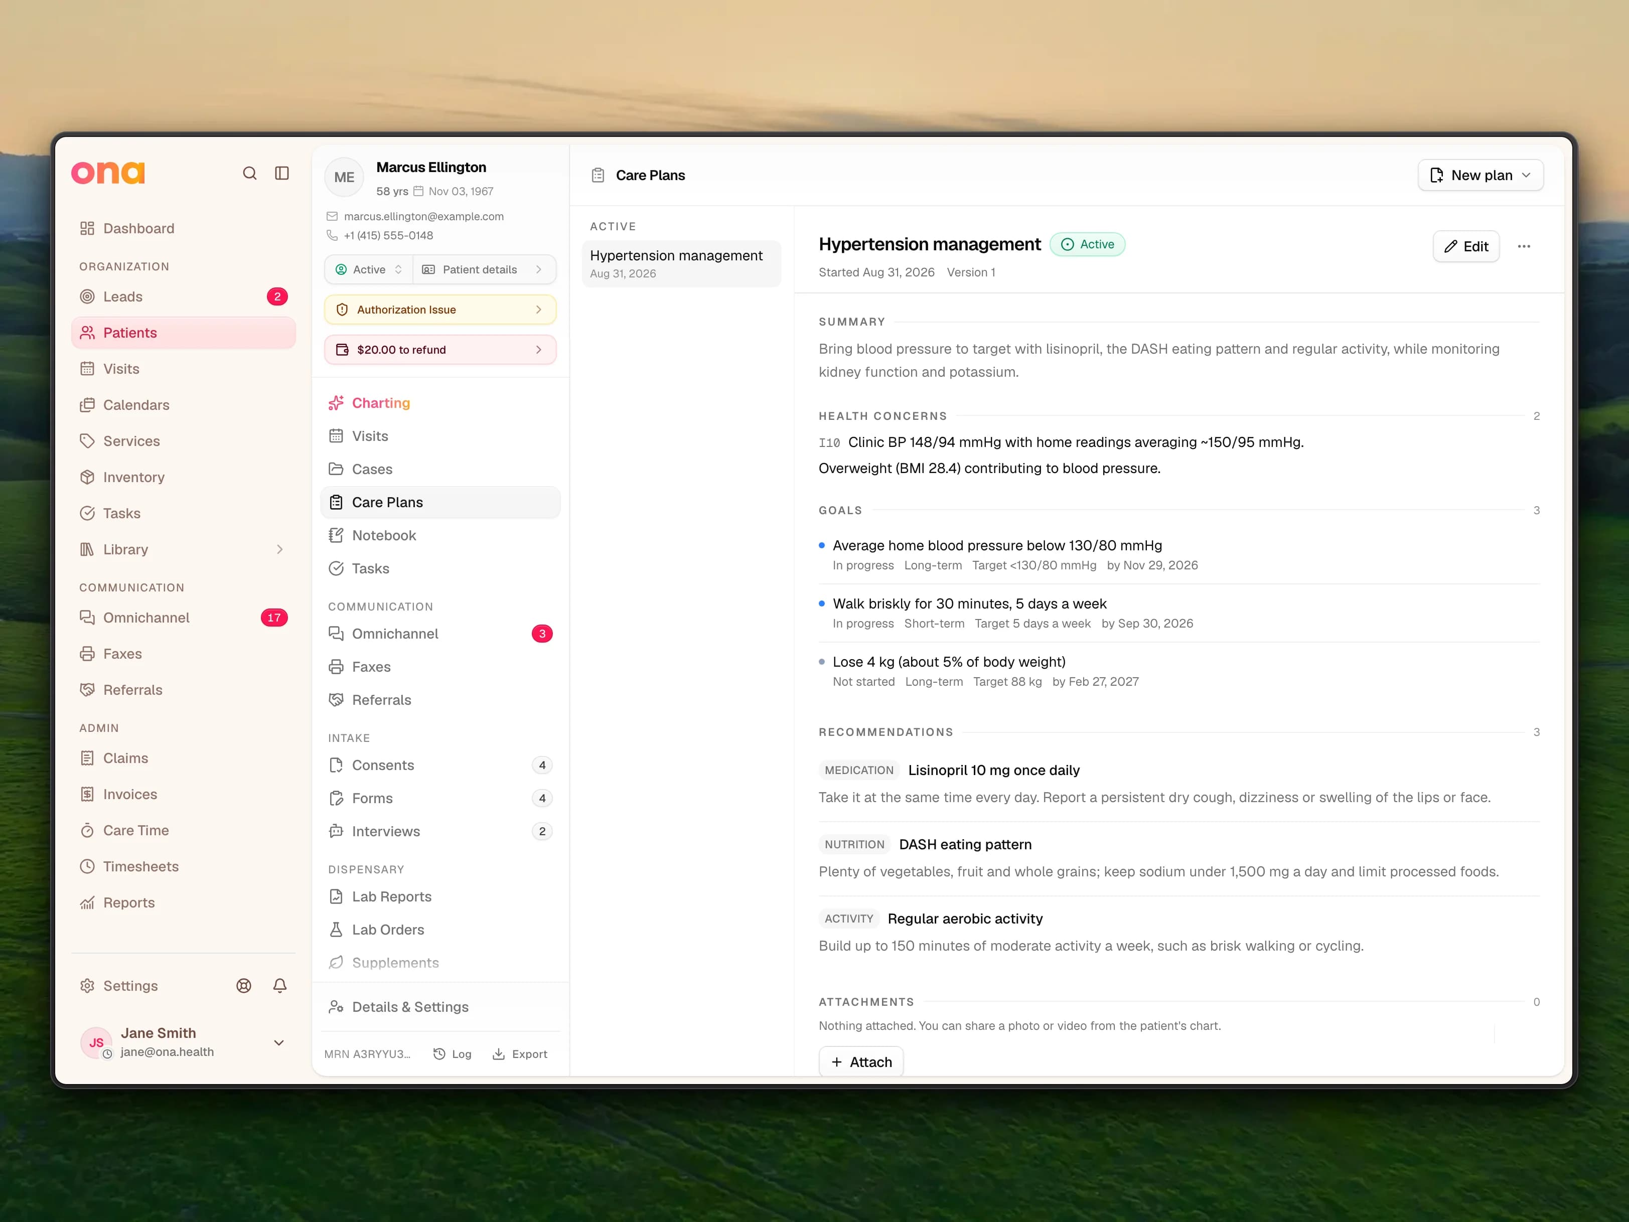Export the patient record
1629x1222 pixels.
click(520, 1054)
